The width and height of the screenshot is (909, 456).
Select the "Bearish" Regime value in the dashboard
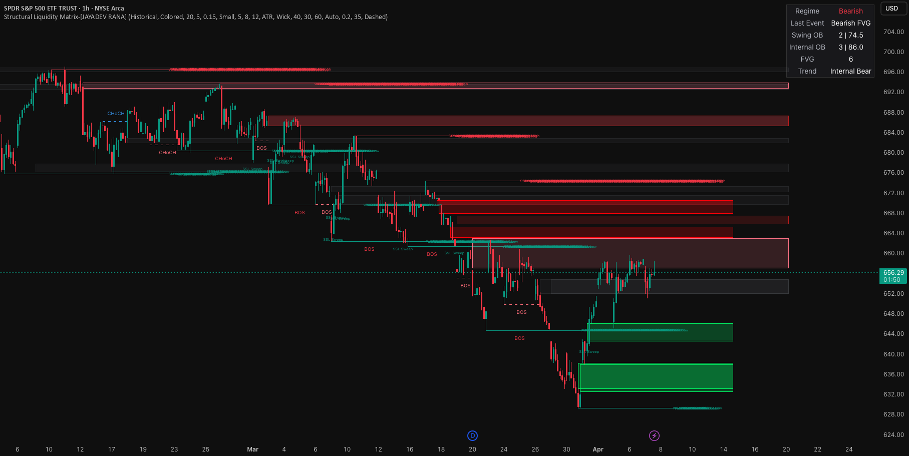point(851,11)
